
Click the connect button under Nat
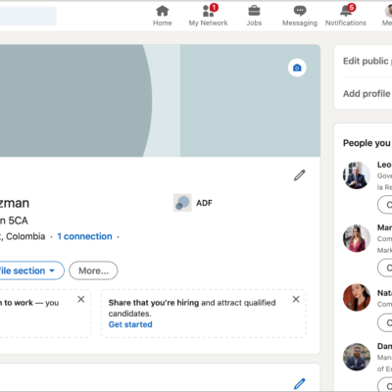(x=385, y=322)
